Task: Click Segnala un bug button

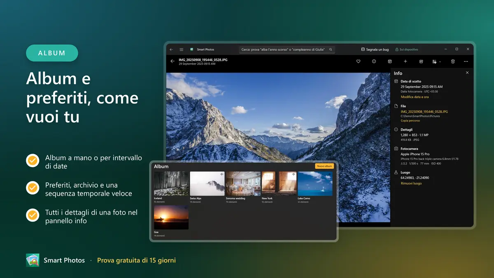Action: pyautogui.click(x=375, y=49)
